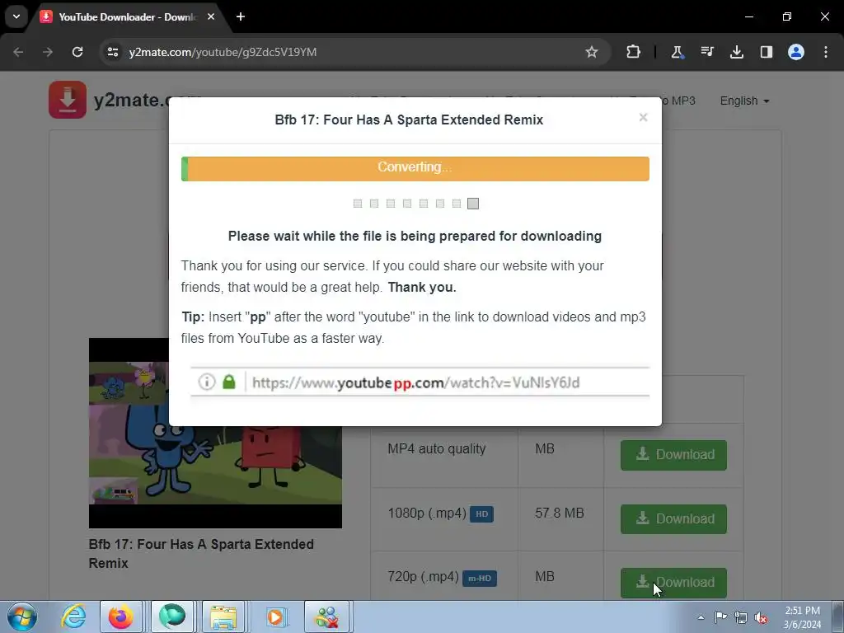844x633 pixels.
Task: Launch Internet Explorer from the taskbar
Action: (73, 617)
